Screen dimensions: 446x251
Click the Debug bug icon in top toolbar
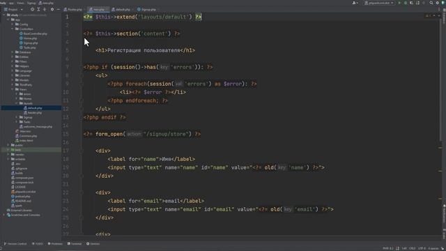coord(406,3)
